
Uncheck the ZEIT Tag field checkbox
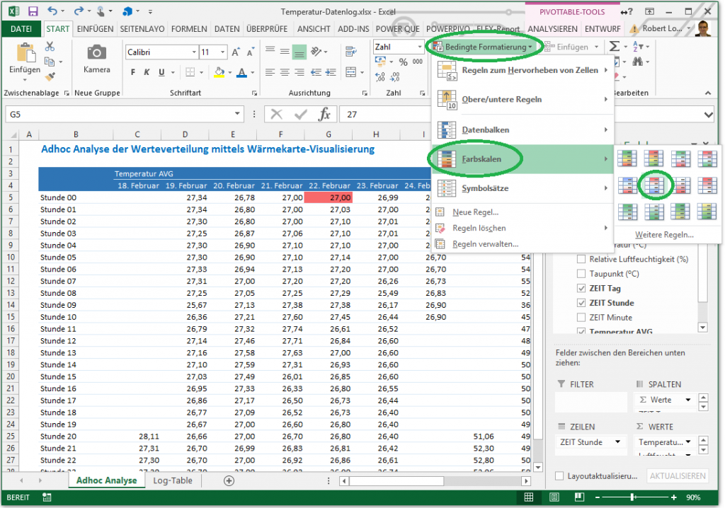[x=581, y=289]
